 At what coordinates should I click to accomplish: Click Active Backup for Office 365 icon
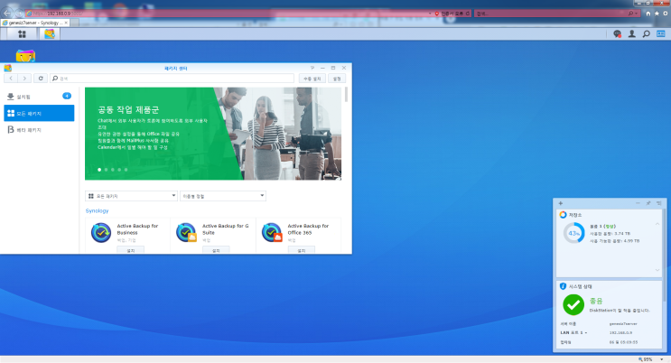[272, 232]
